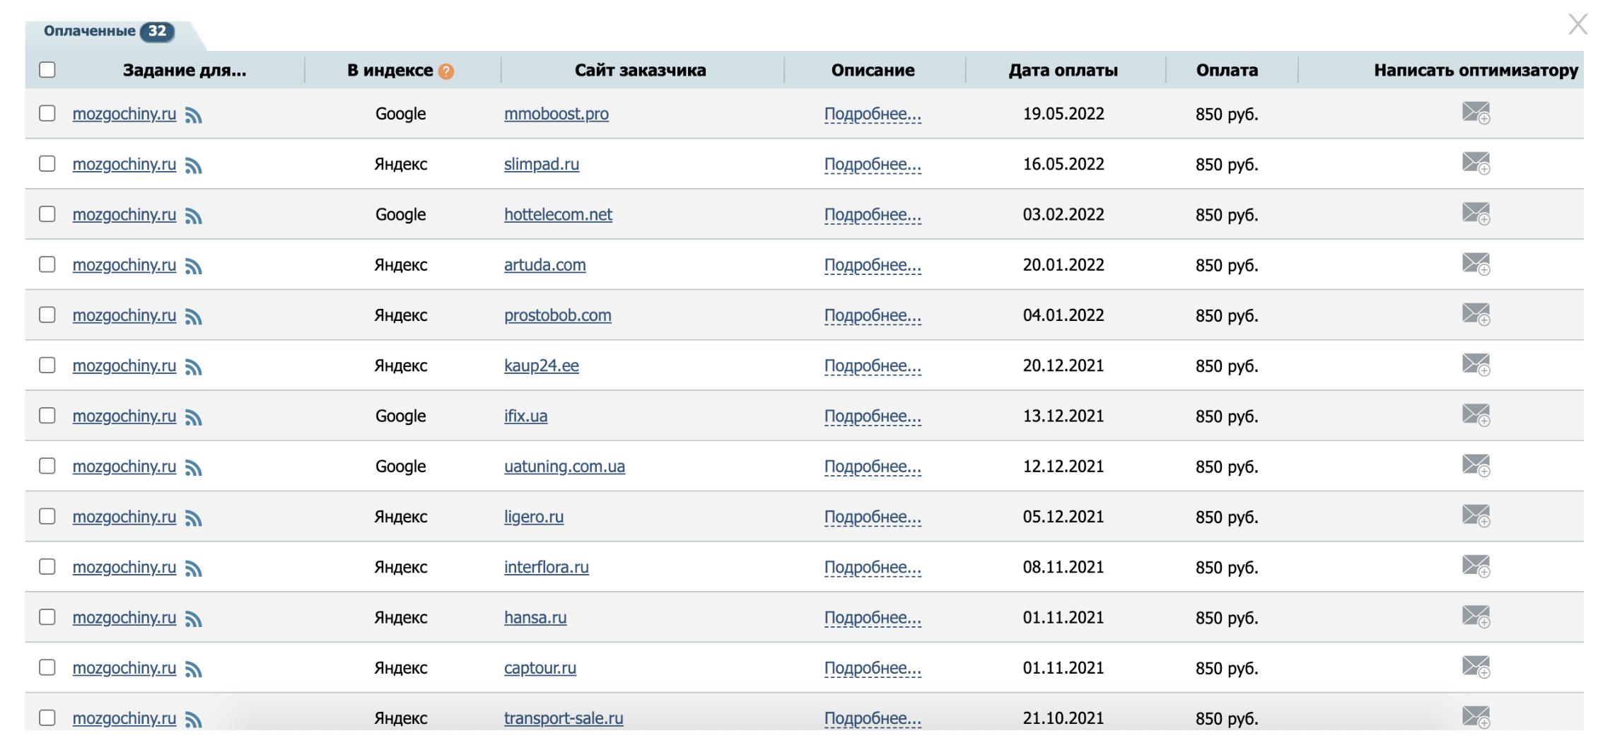Tick the checkbox in the hansa.ru row
The height and width of the screenshot is (755, 1598).
47,617
